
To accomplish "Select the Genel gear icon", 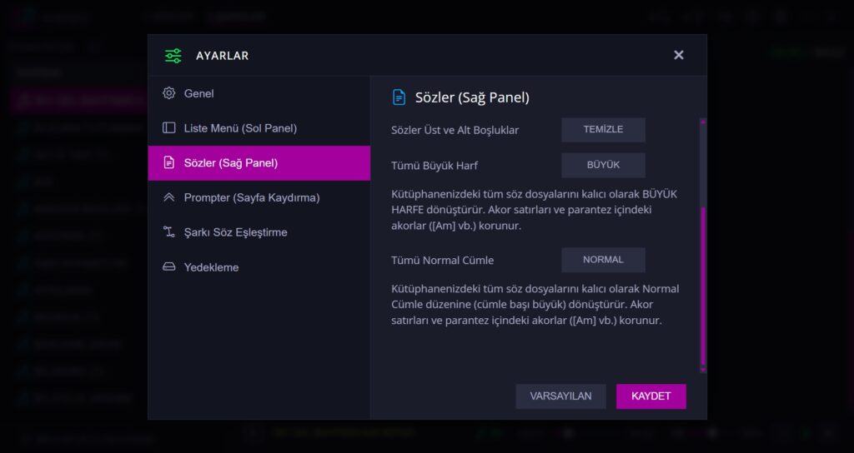I will coord(168,93).
